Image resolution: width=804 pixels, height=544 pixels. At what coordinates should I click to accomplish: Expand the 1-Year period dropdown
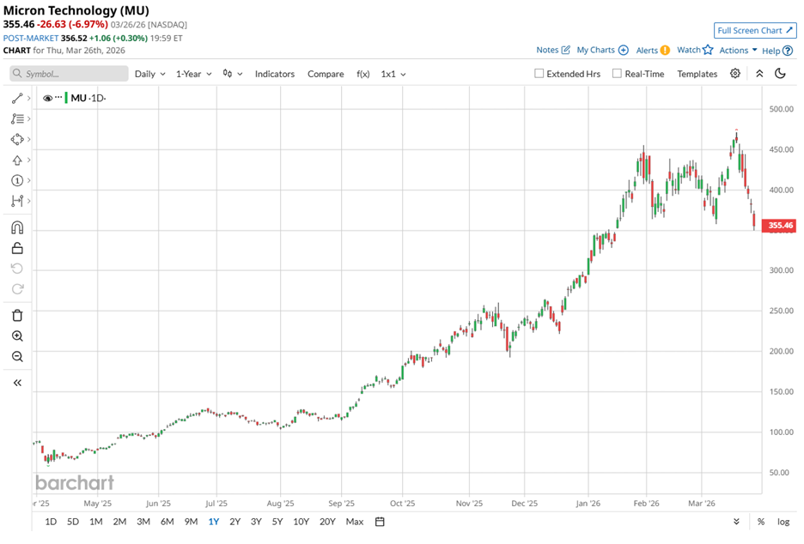click(x=194, y=74)
